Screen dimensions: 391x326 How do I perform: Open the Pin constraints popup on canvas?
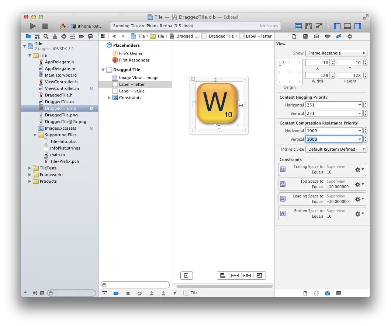(x=235, y=276)
